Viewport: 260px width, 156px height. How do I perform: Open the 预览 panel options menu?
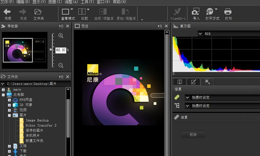pos(160,26)
